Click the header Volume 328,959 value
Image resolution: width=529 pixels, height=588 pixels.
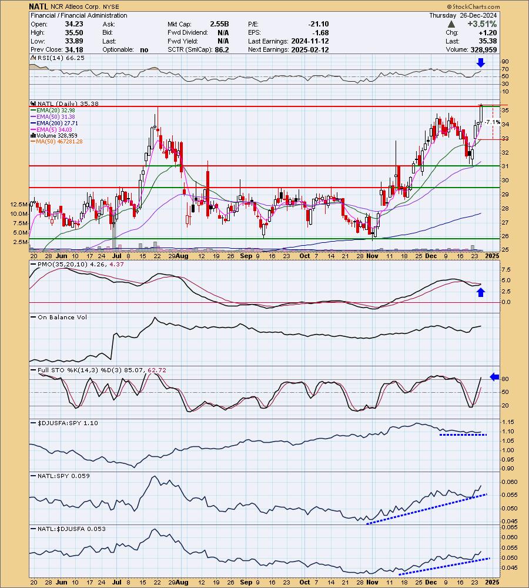click(x=484, y=50)
